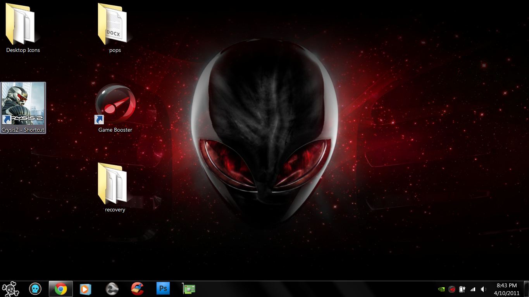Image resolution: width=529 pixels, height=297 pixels.
Task: Select the pops folder on desktop
Action: coord(115,28)
